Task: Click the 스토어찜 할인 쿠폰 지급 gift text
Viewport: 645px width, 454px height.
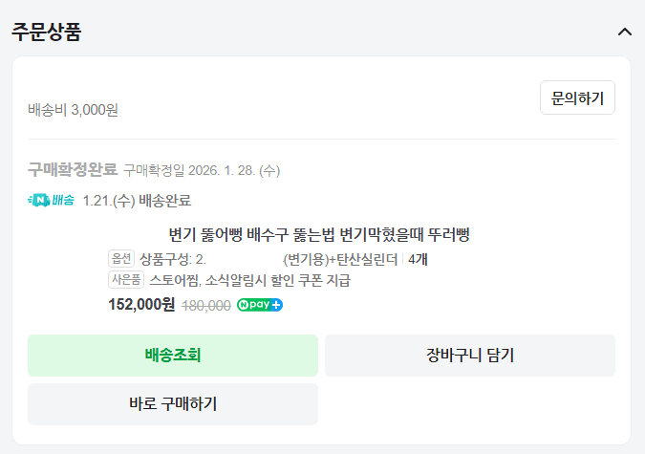Action: pyautogui.click(x=250, y=280)
